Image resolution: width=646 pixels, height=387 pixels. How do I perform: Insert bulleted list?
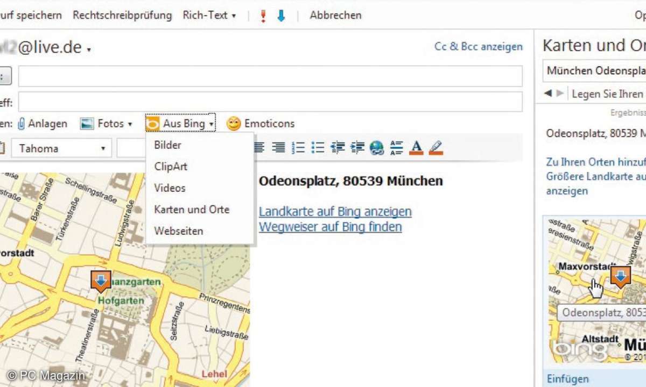[x=318, y=147]
